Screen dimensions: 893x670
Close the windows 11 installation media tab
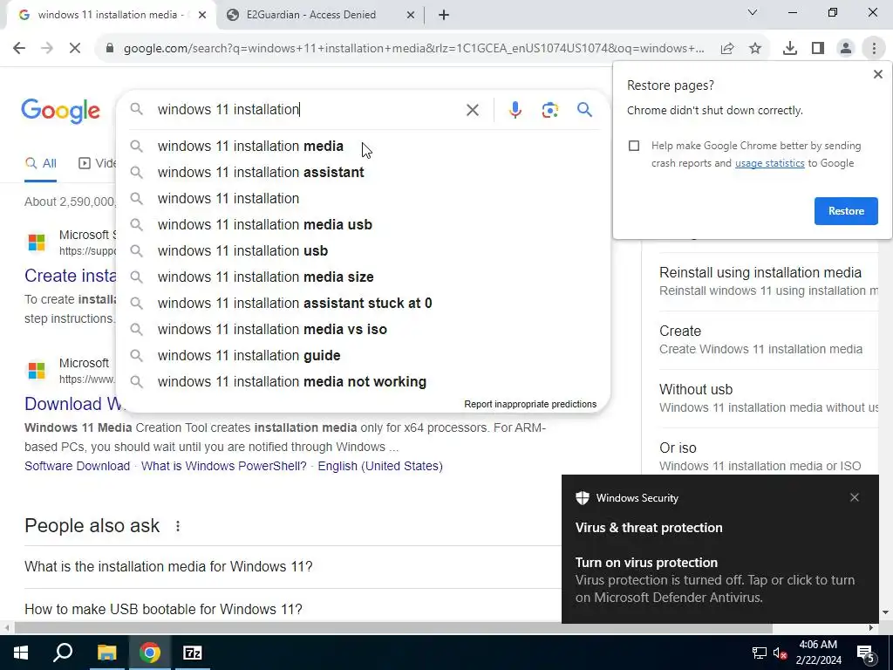pos(202,15)
